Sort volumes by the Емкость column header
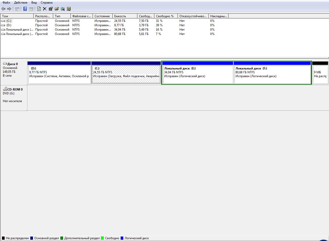This screenshot has height=241, width=329. point(125,16)
